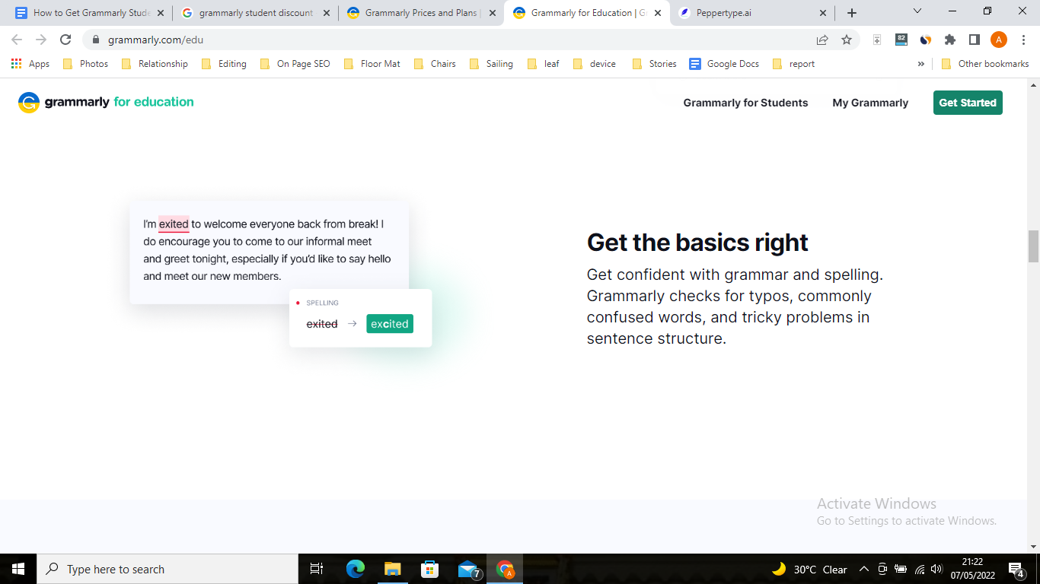The height and width of the screenshot is (584, 1040).
Task: Launch Microsoft Edge from the taskbar
Action: click(x=356, y=569)
